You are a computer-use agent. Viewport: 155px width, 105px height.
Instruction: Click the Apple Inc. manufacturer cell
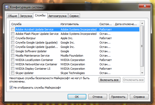click(x=67, y=38)
